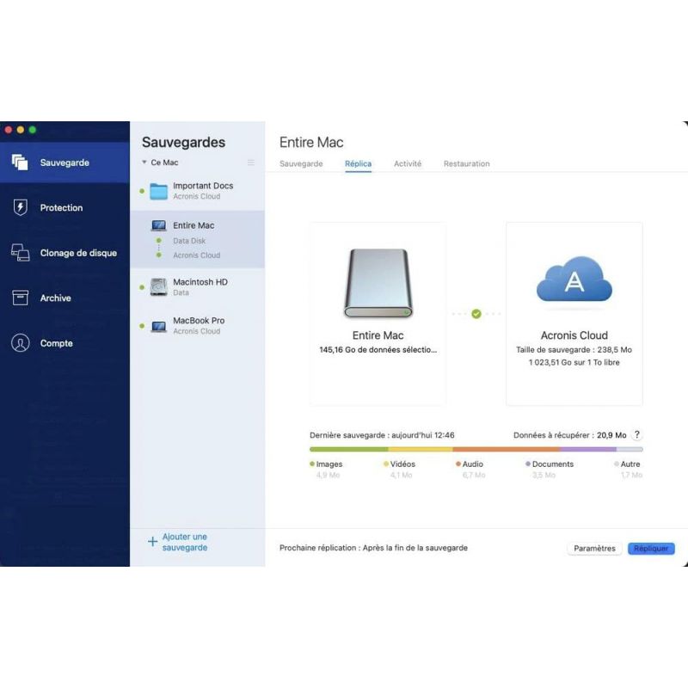Click the Vidéos legend label

coord(402,464)
